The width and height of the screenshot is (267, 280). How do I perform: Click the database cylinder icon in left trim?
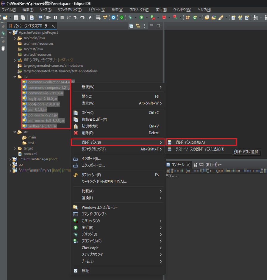pos(3,49)
